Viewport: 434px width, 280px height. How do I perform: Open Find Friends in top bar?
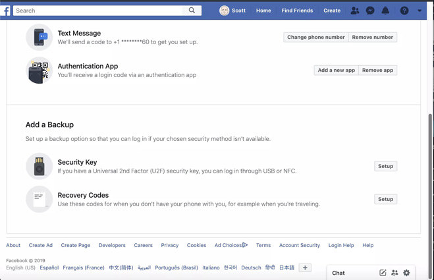pos(297,11)
